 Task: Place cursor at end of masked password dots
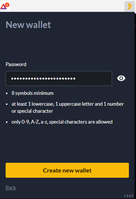[75, 78]
